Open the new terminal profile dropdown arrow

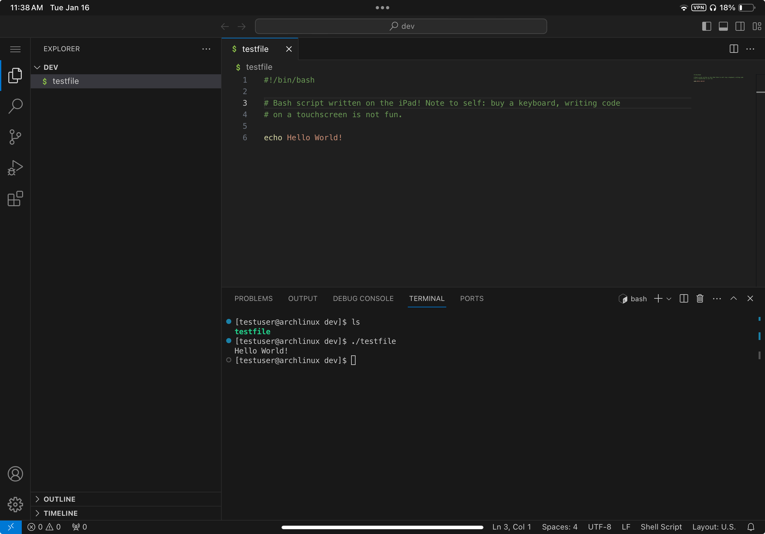click(669, 299)
